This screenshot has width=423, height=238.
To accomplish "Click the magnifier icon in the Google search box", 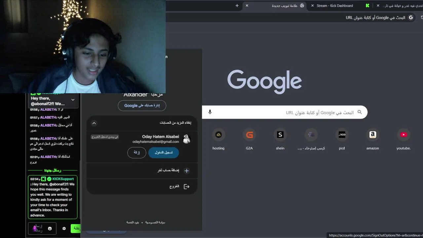I will (x=360, y=112).
